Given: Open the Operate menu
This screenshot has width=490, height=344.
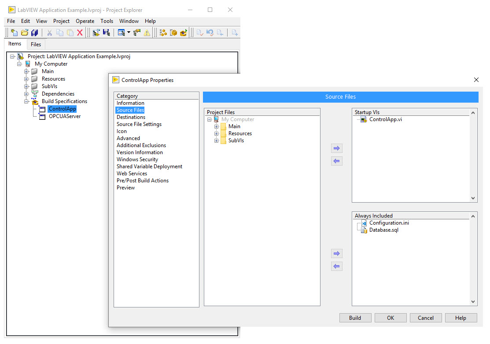Looking at the screenshot, I should (x=85, y=21).
